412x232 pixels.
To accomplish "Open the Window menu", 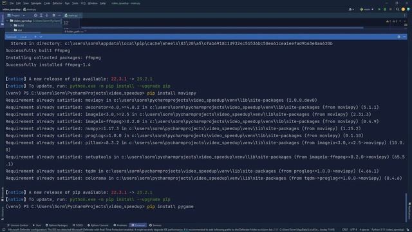I will pyautogui.click(x=93, y=3).
